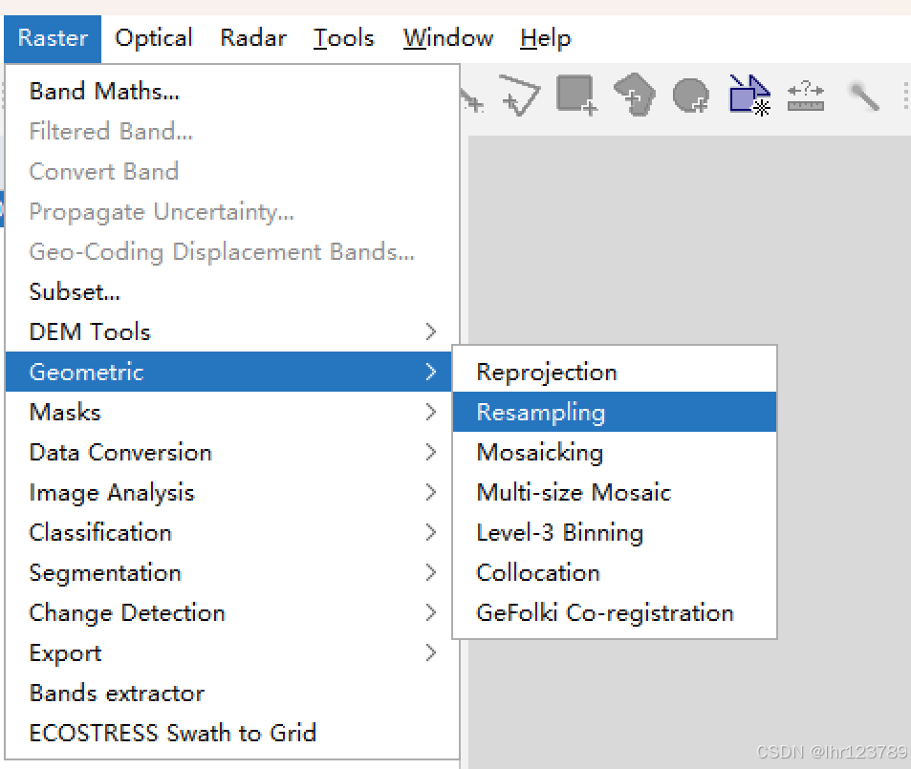Launch ECOSTRESS Swath to Grid
911x769 pixels.
(x=232, y=733)
